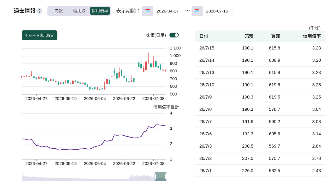Click 売残 value 192.3
The width and height of the screenshot is (334, 183).
(248, 134)
